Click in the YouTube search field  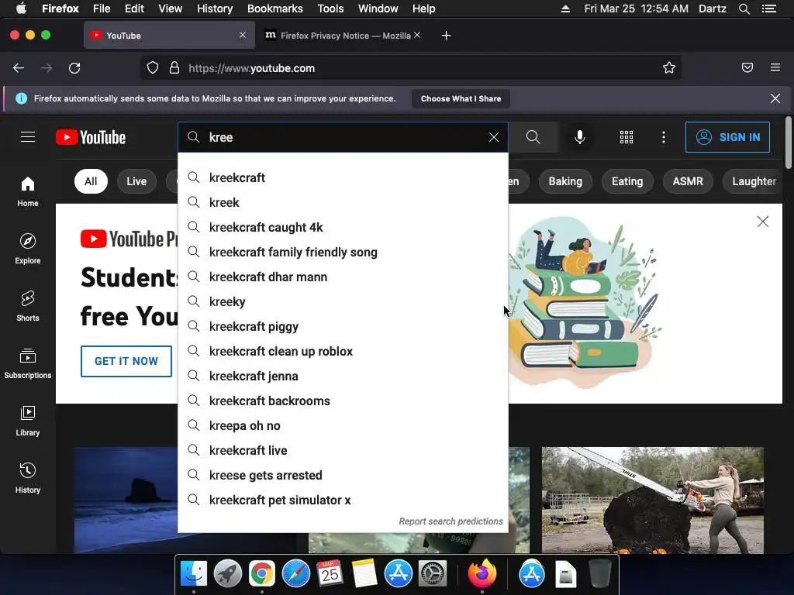click(344, 137)
